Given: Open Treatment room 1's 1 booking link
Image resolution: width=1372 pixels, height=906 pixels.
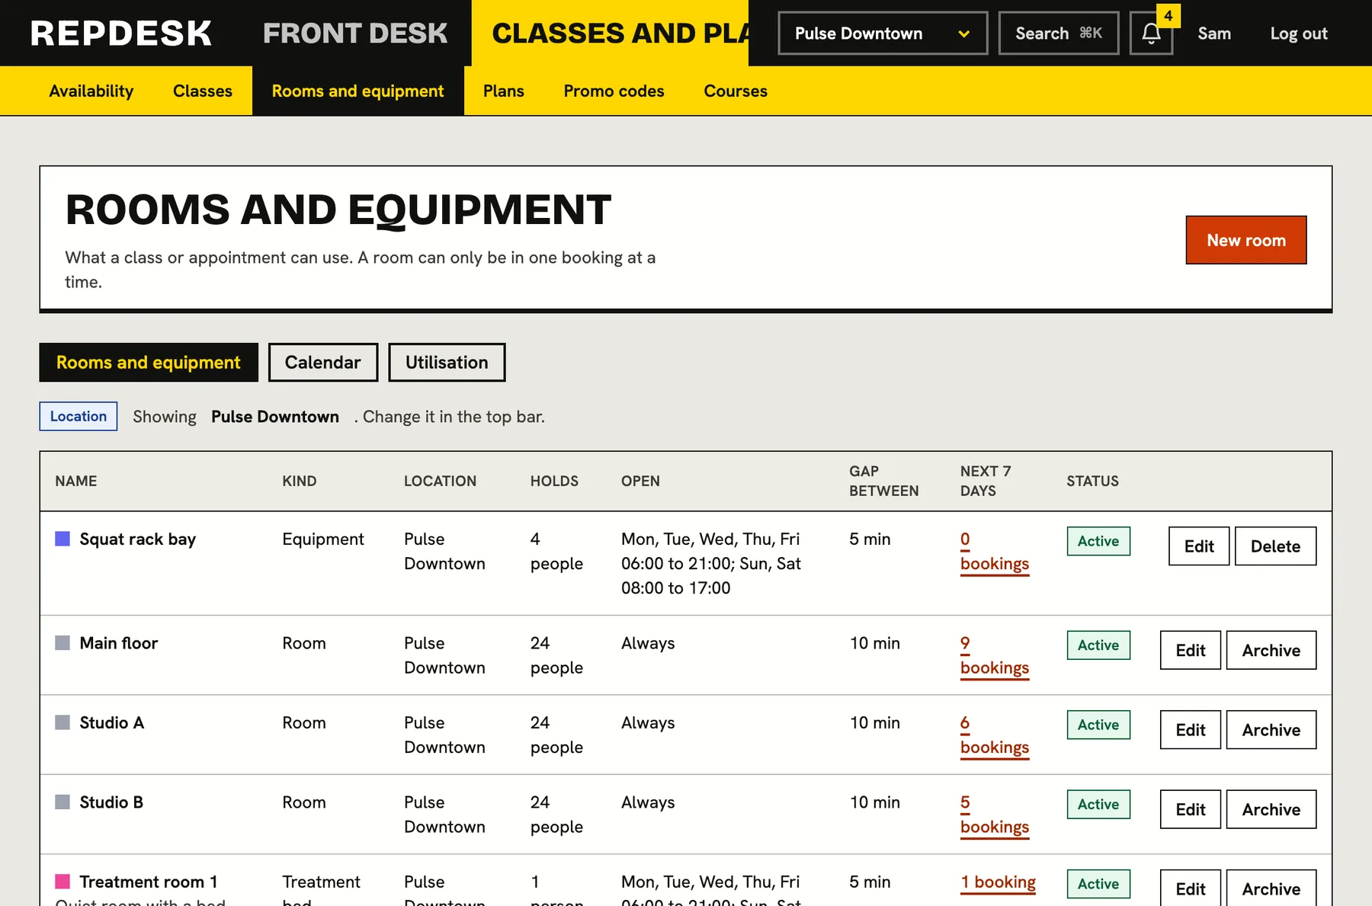Looking at the screenshot, I should [x=998, y=882].
